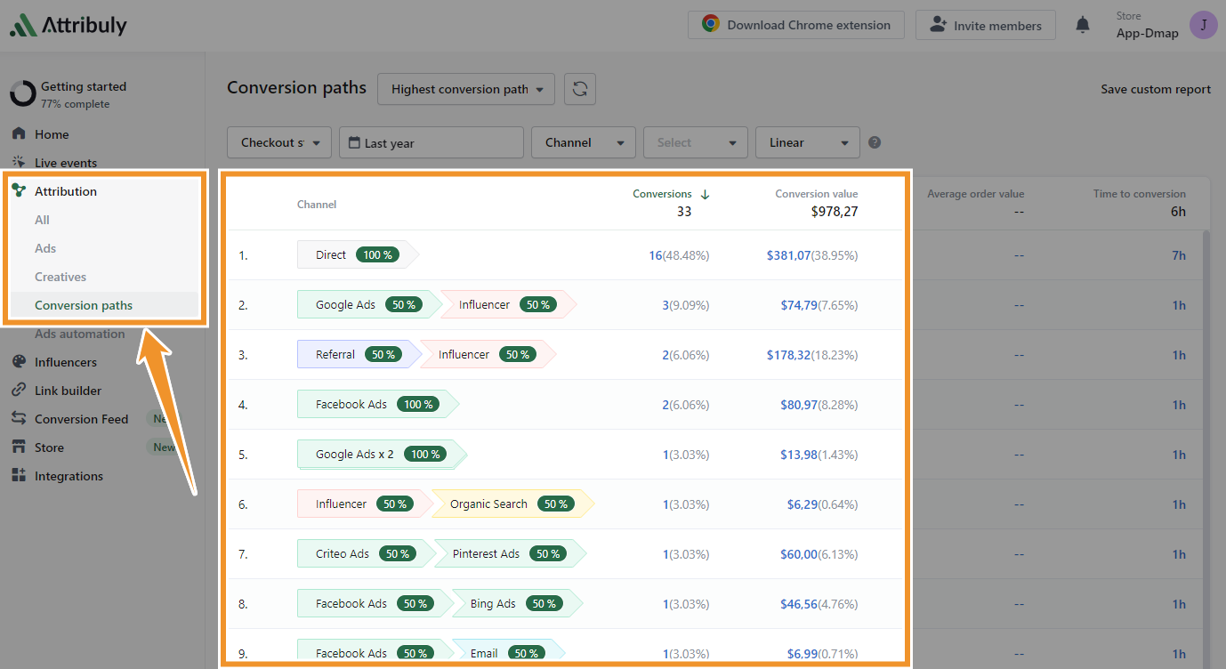1226x669 pixels.
Task: Click the Integrations icon in sidebar
Action: coord(19,476)
